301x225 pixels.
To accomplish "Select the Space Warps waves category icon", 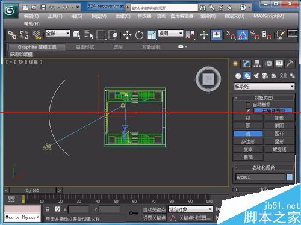I will 283,76.
